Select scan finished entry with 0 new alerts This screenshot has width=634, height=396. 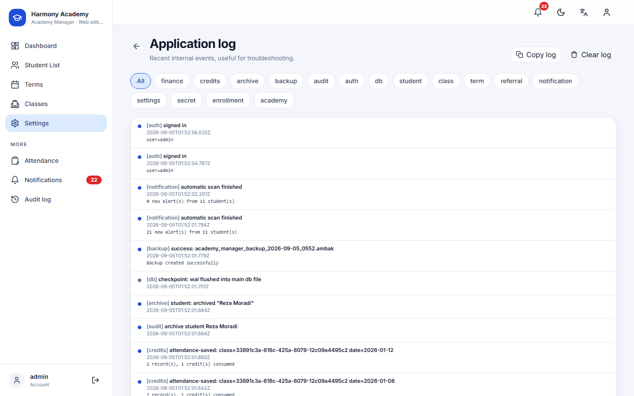click(x=373, y=194)
